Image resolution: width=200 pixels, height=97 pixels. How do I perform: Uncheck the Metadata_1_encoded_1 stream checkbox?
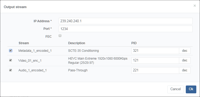11,51
